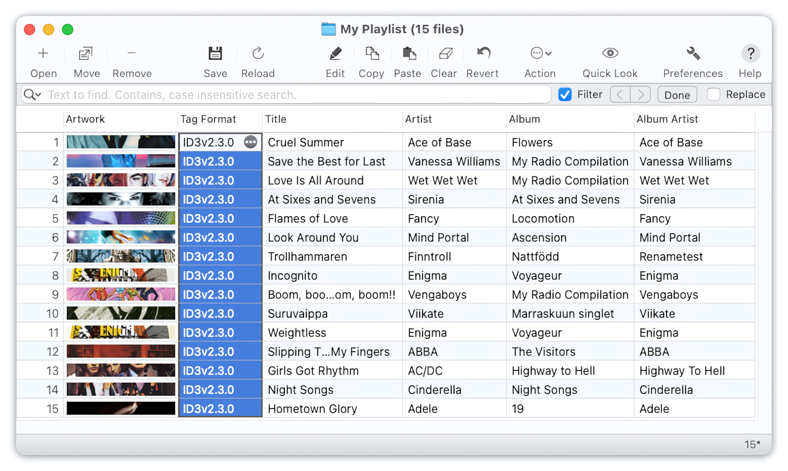Click the Done button

coord(677,95)
